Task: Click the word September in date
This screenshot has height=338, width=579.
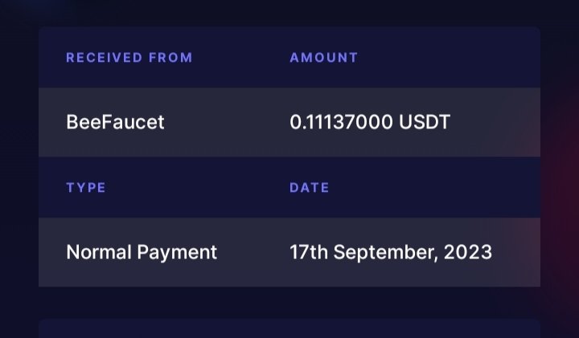Action: (386, 253)
